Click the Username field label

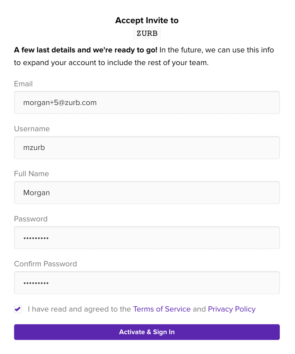click(32, 129)
